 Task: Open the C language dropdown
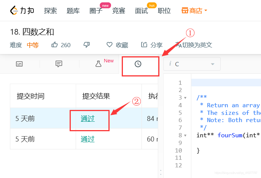[192, 64]
